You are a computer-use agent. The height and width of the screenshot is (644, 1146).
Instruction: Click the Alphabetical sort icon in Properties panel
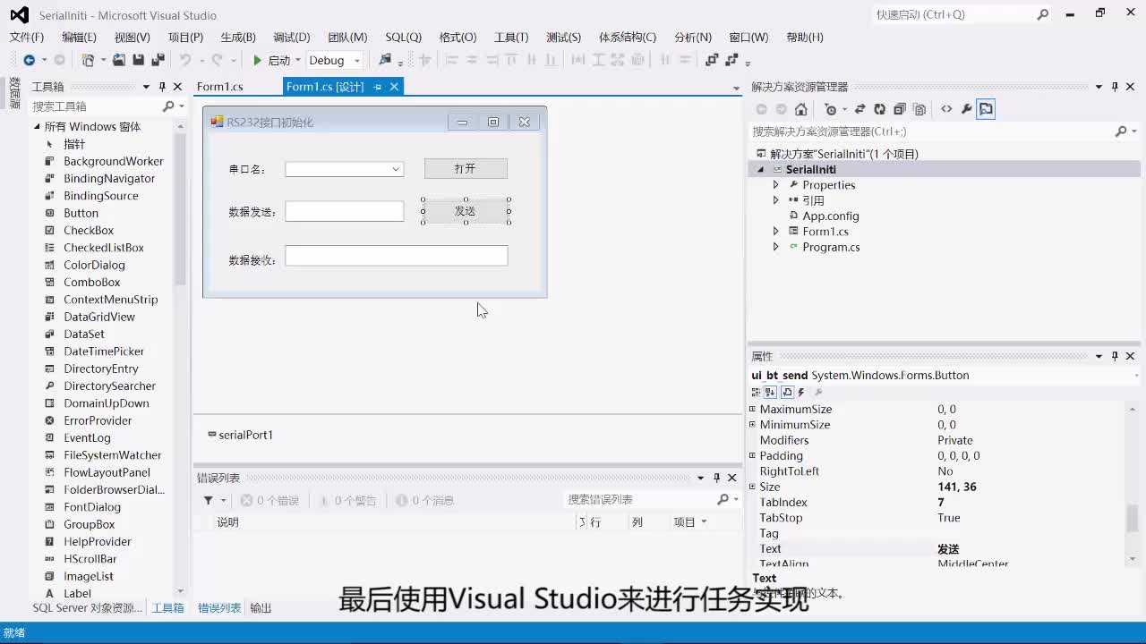[x=770, y=392]
